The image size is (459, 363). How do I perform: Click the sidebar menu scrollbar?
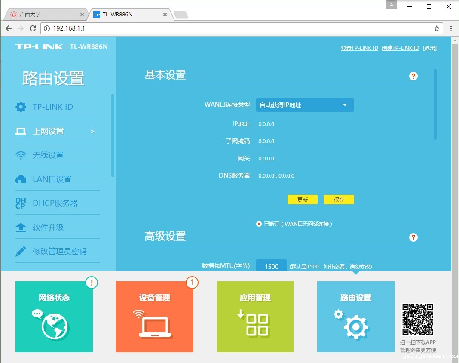(113, 135)
